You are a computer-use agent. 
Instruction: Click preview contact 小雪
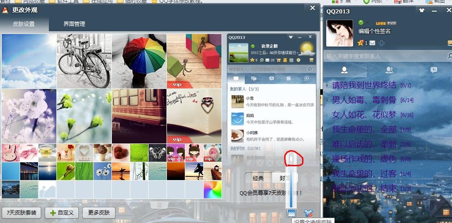point(272,101)
